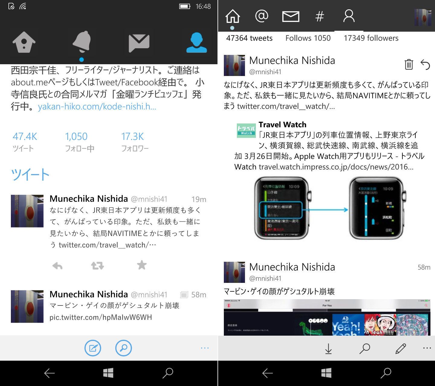
Task: Tap the circled compose tweet button
Action: tap(93, 348)
